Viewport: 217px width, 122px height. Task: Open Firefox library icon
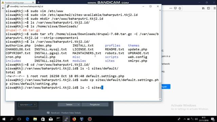tap(203, 8)
